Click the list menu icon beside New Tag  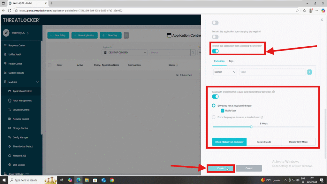coord(126,35)
